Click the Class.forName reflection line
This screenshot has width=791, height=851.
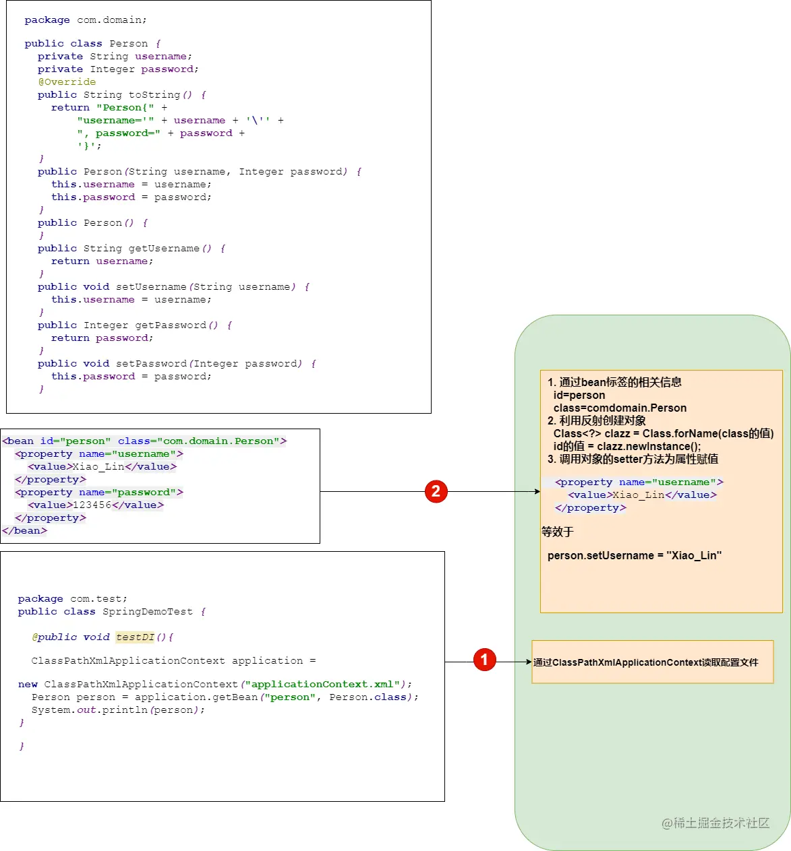click(x=664, y=434)
